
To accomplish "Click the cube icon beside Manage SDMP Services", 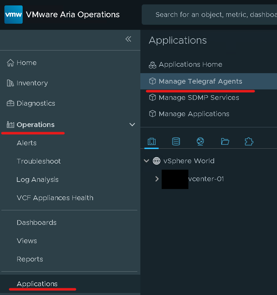I will (x=153, y=98).
